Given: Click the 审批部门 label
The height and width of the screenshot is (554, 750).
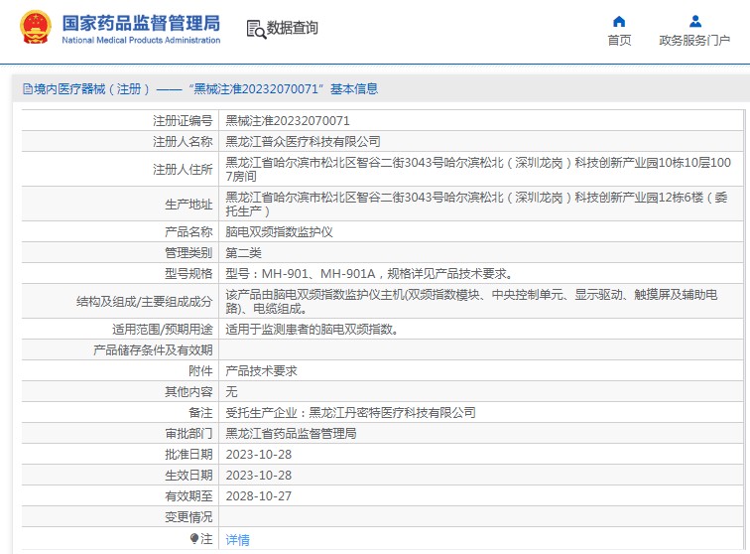Looking at the screenshot, I should (188, 433).
